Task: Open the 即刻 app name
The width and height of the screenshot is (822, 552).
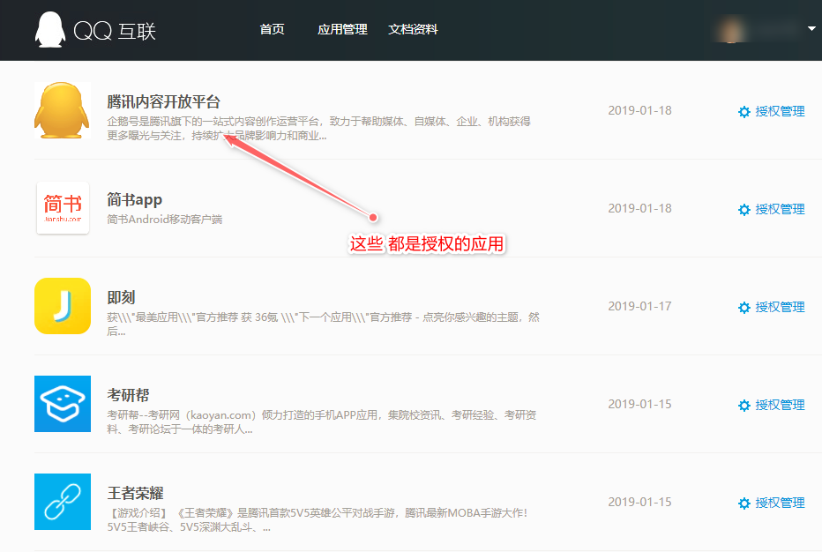Action: (121, 298)
